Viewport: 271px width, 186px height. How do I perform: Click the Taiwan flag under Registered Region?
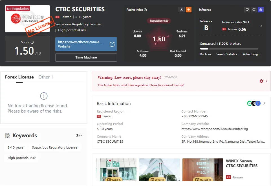click(x=99, y=116)
